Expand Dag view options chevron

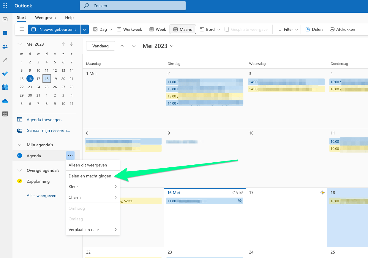[x=111, y=30]
